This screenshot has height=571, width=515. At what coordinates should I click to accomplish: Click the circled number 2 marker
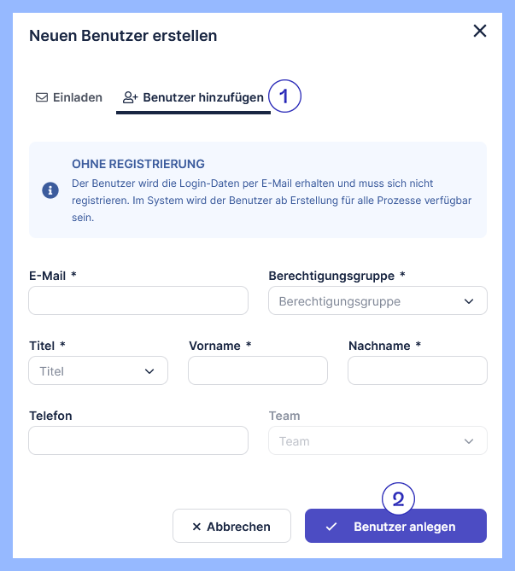(x=398, y=499)
